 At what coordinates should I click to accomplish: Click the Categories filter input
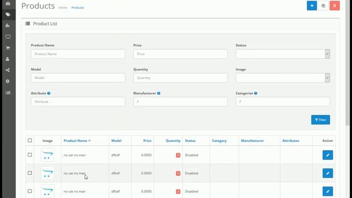(x=283, y=102)
